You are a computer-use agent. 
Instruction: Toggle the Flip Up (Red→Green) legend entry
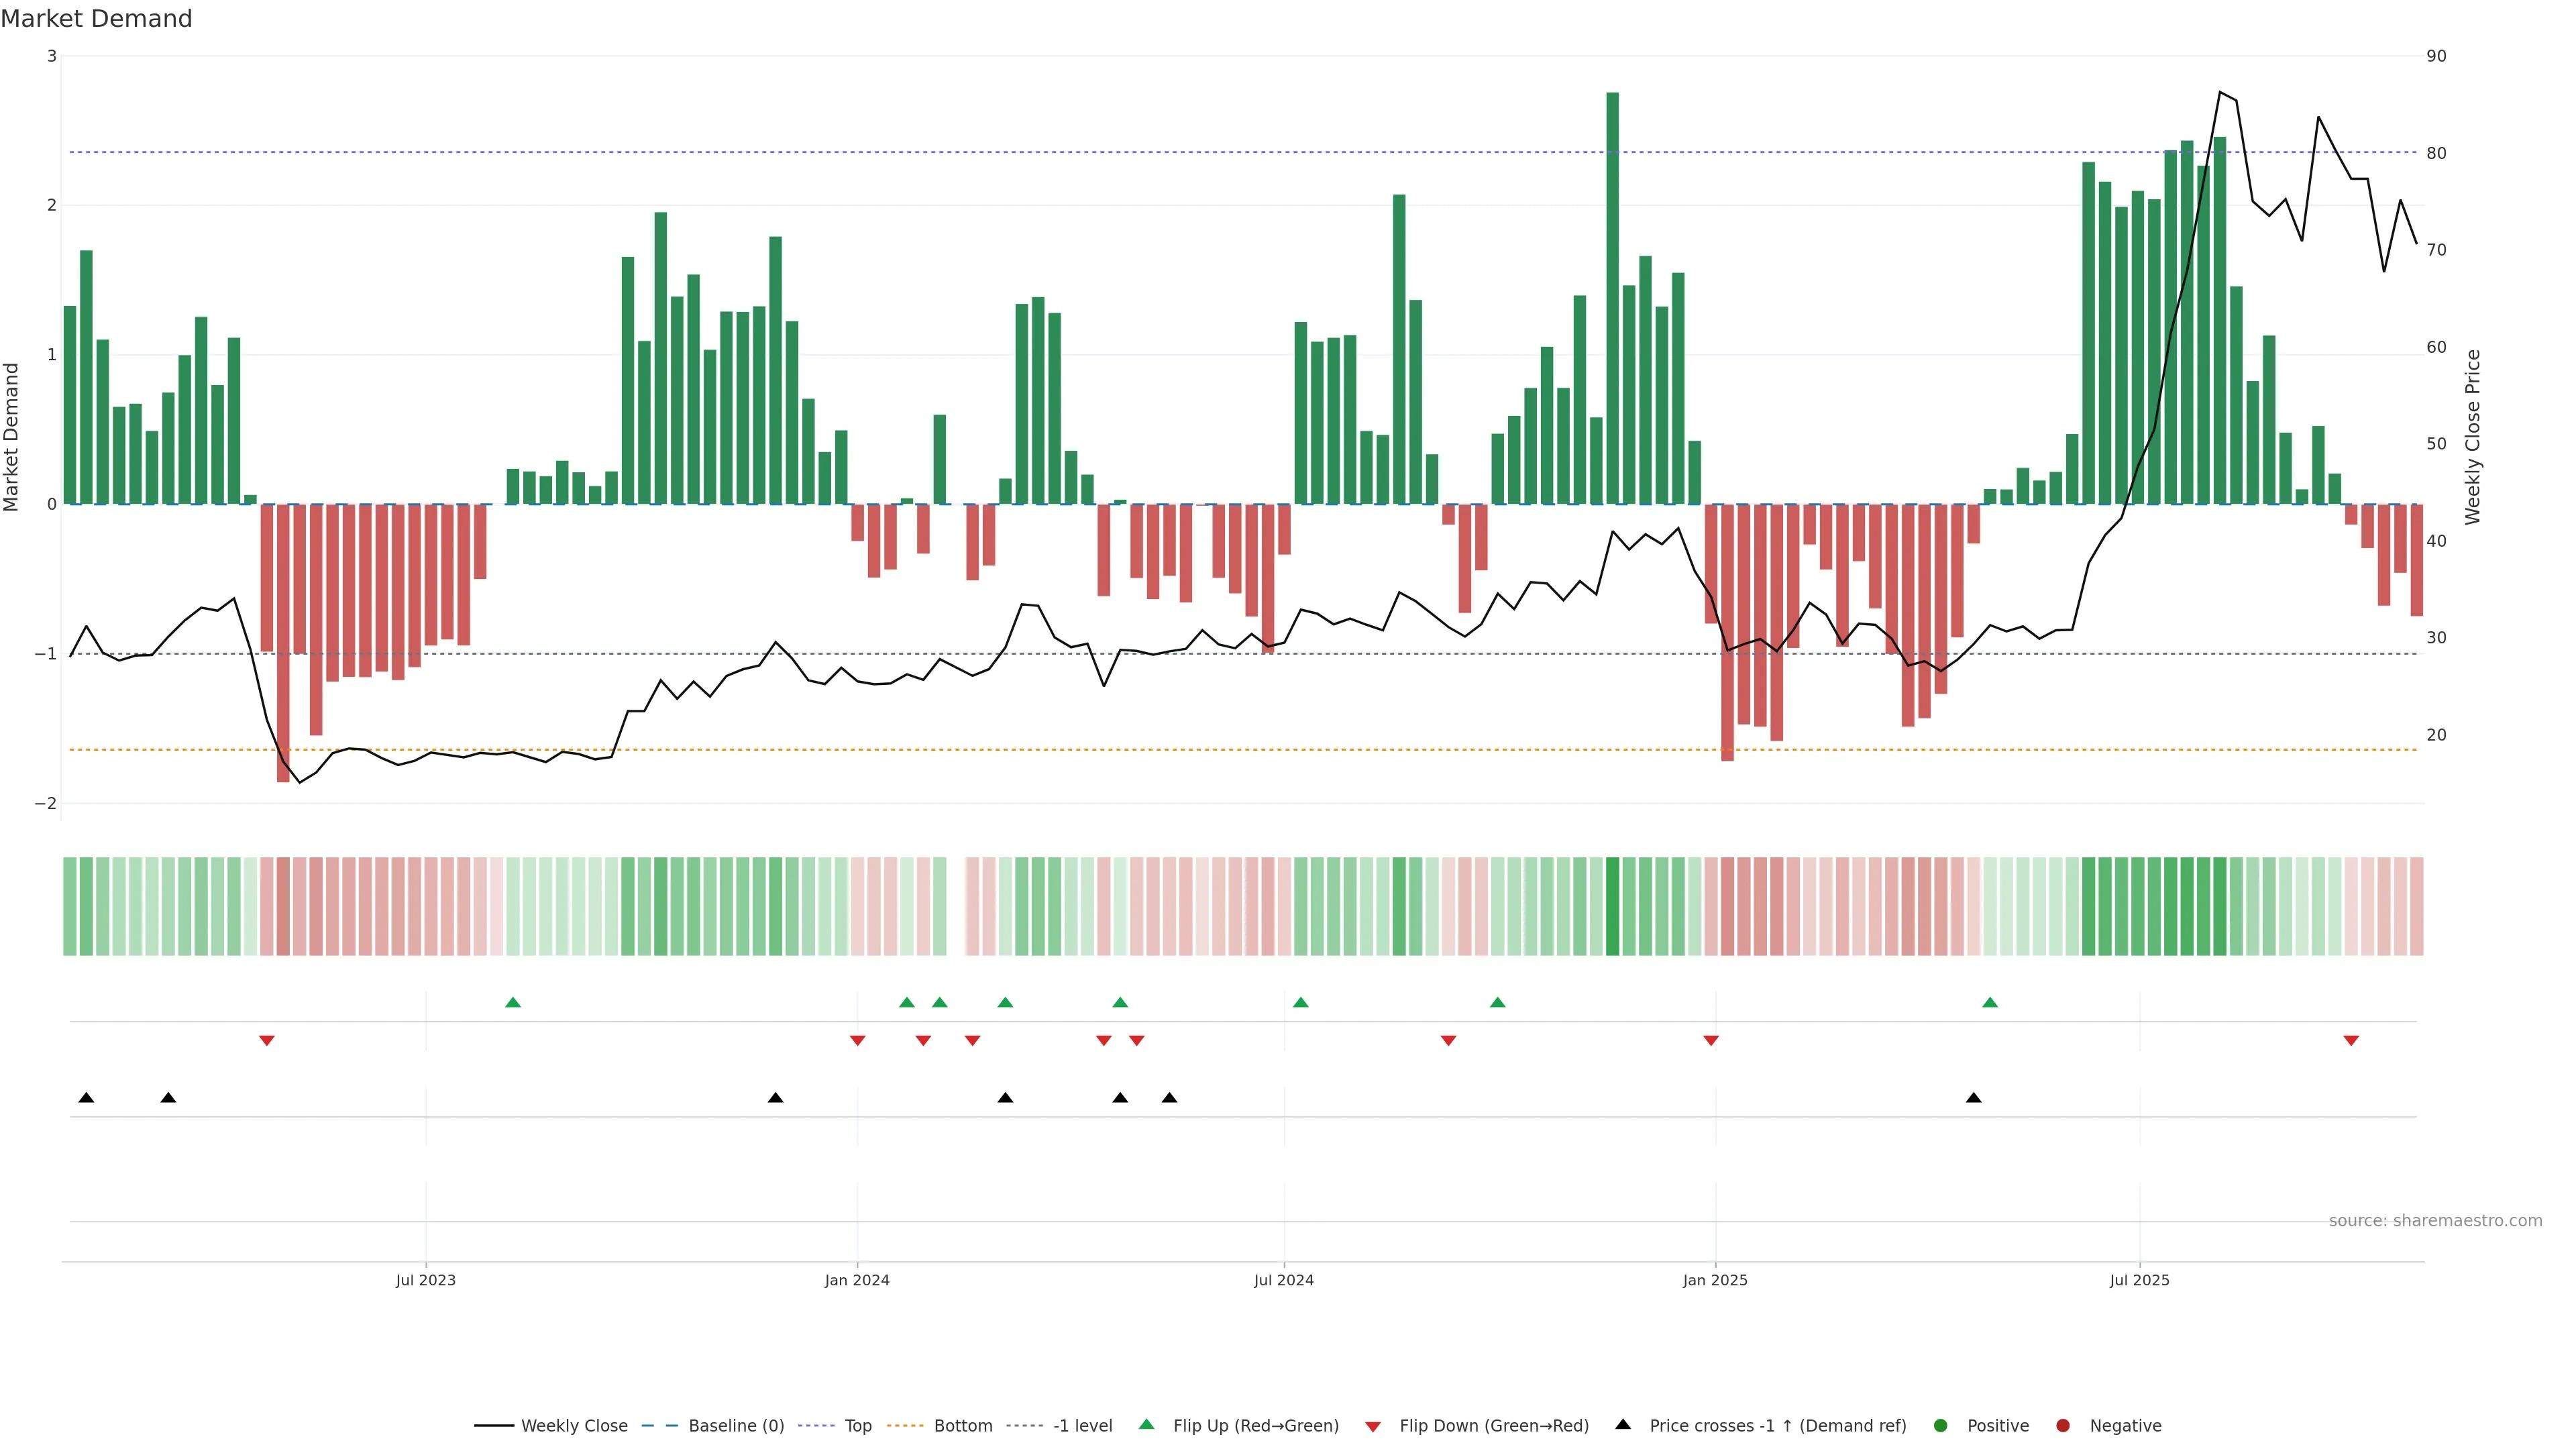1255,1426
